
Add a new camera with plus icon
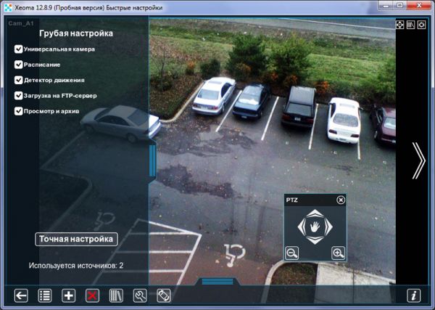69,295
